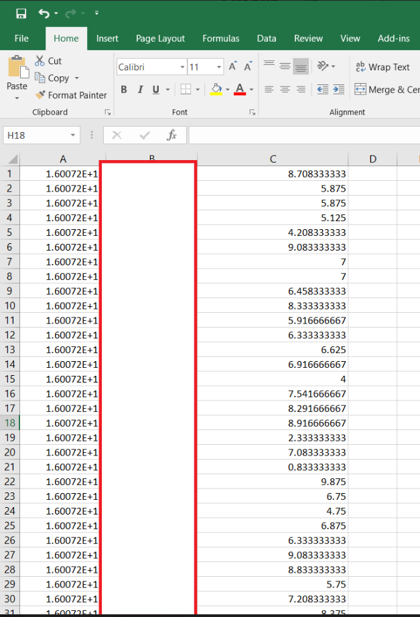The width and height of the screenshot is (420, 617).
Task: Open Font settings dialog launcher
Action: point(253,112)
